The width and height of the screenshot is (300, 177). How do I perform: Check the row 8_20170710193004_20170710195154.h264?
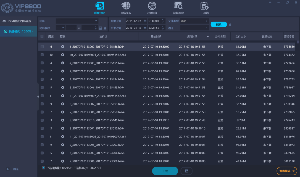click(42, 79)
